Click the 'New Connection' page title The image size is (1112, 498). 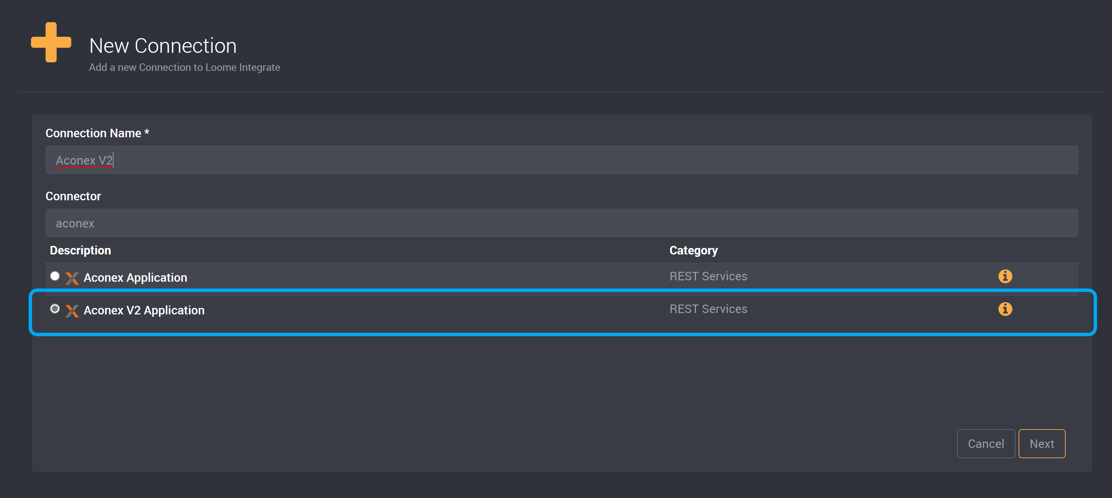(x=163, y=46)
